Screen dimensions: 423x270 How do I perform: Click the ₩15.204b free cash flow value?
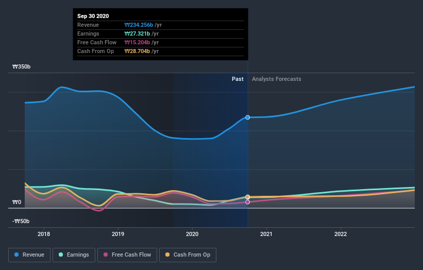point(137,42)
